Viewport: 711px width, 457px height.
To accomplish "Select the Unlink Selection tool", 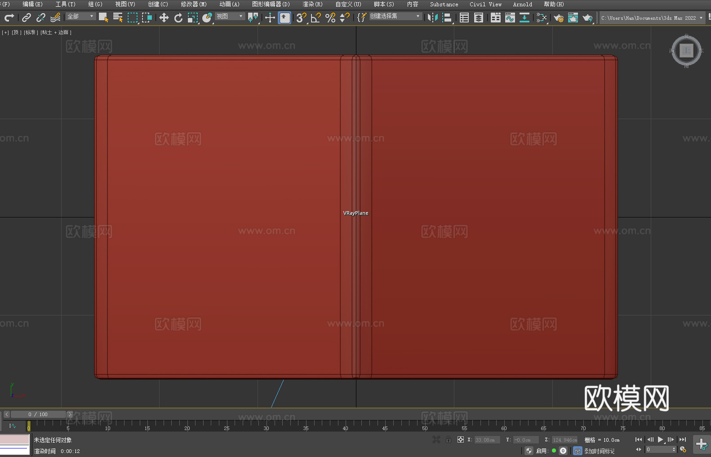I will point(41,18).
